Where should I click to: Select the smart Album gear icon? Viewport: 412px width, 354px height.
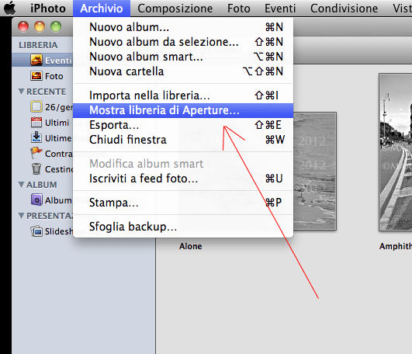(x=36, y=200)
